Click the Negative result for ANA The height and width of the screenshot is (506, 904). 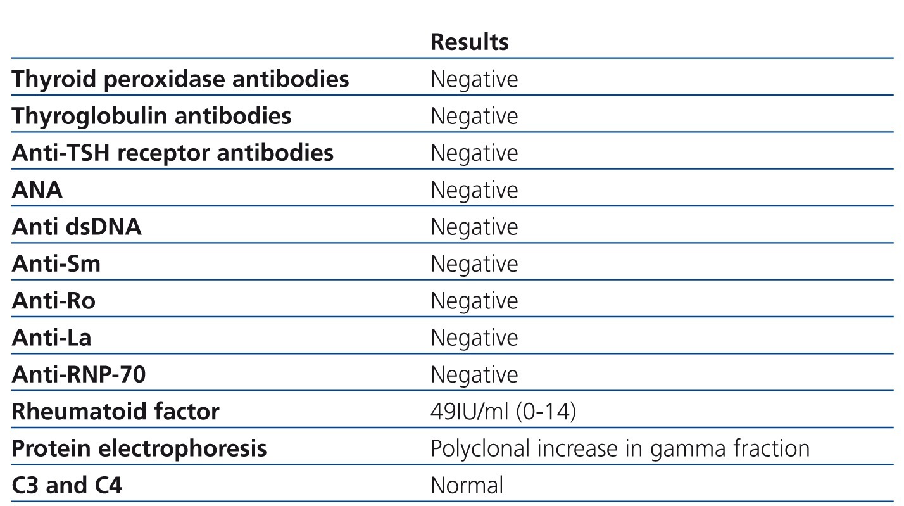click(x=474, y=190)
